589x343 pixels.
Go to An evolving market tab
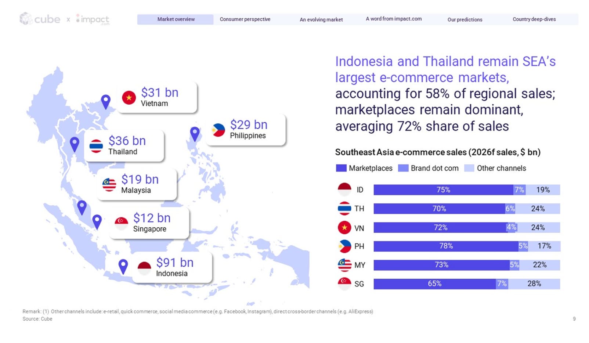321,19
